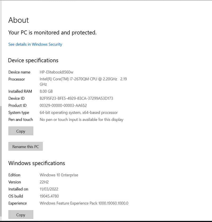
Task: Select the Device specifications heading
Action: pyautogui.click(x=33, y=60)
